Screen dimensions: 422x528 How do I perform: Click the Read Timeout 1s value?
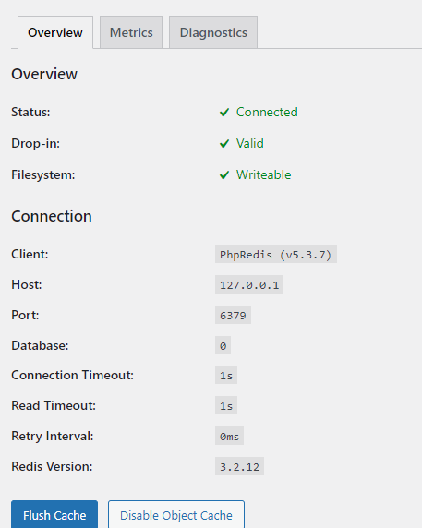click(x=226, y=405)
